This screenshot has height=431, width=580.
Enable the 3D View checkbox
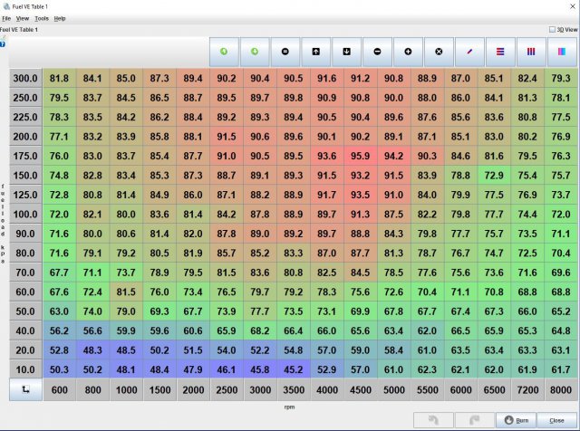click(x=553, y=29)
